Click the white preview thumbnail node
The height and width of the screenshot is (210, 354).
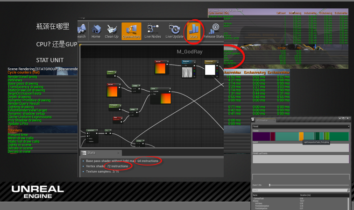pos(210,70)
